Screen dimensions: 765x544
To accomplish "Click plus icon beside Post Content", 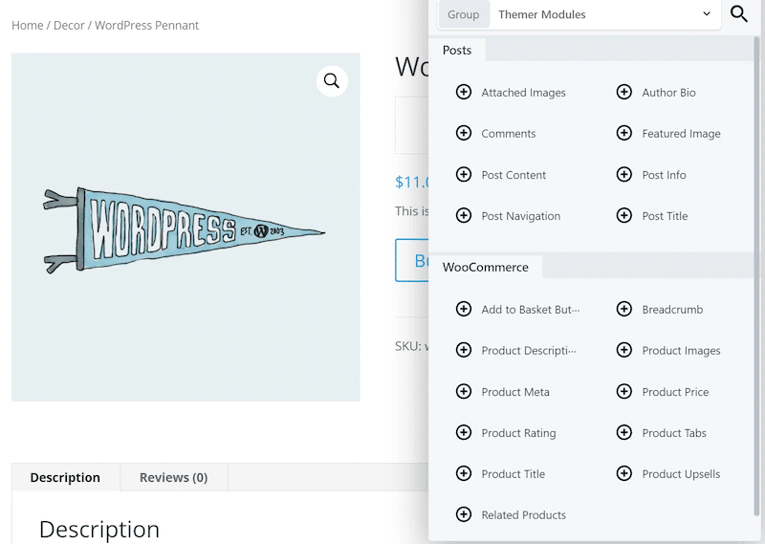I will coord(464,174).
